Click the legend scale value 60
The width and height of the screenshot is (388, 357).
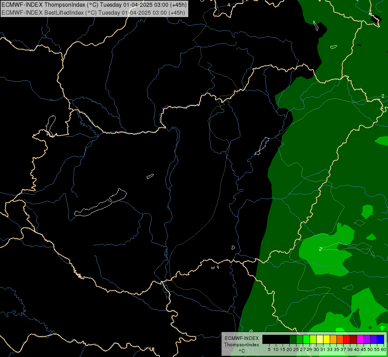coord(384,349)
